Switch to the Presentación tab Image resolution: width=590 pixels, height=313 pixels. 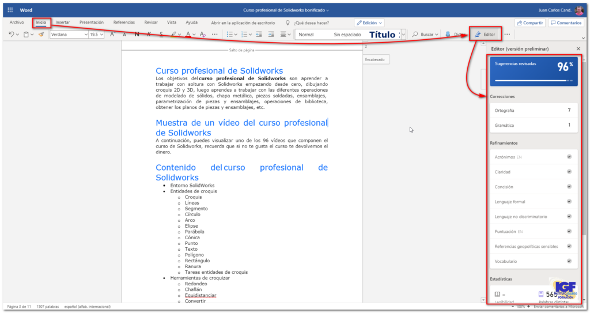(92, 22)
